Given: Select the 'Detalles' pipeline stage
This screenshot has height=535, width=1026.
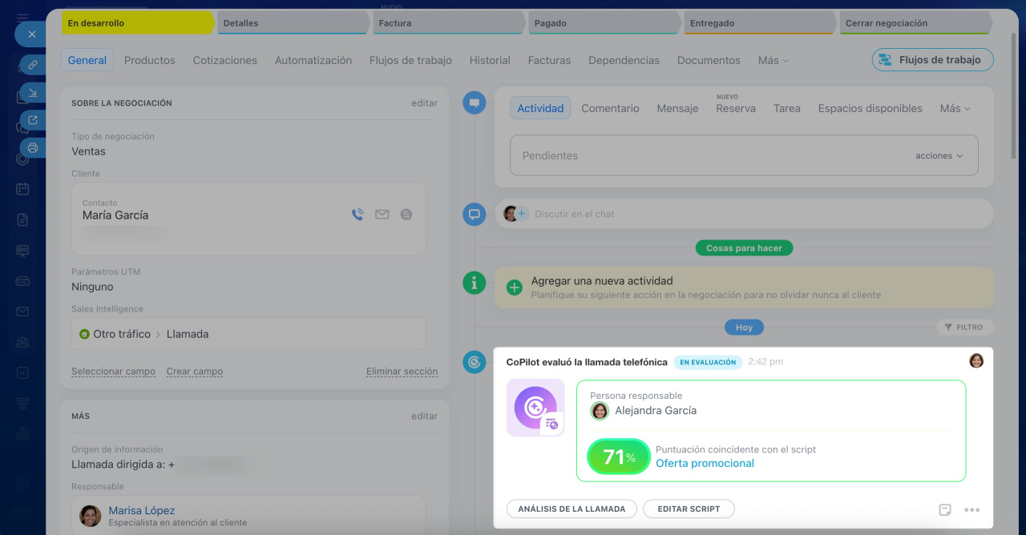Looking at the screenshot, I should click(293, 23).
